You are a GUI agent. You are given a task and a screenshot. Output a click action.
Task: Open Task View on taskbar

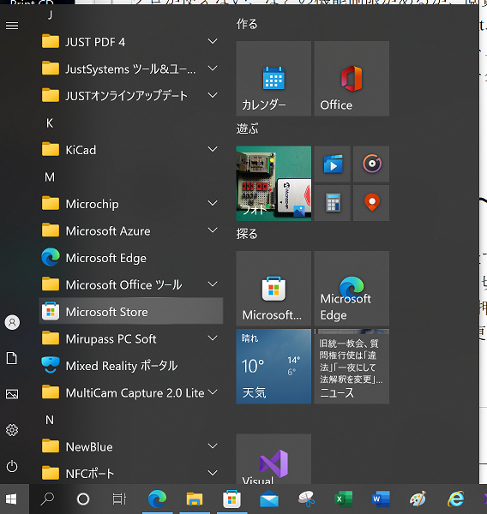[119, 499]
